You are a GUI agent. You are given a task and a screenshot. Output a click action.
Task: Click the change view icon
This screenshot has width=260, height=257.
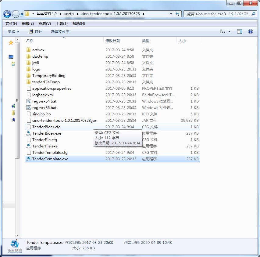[223, 31]
